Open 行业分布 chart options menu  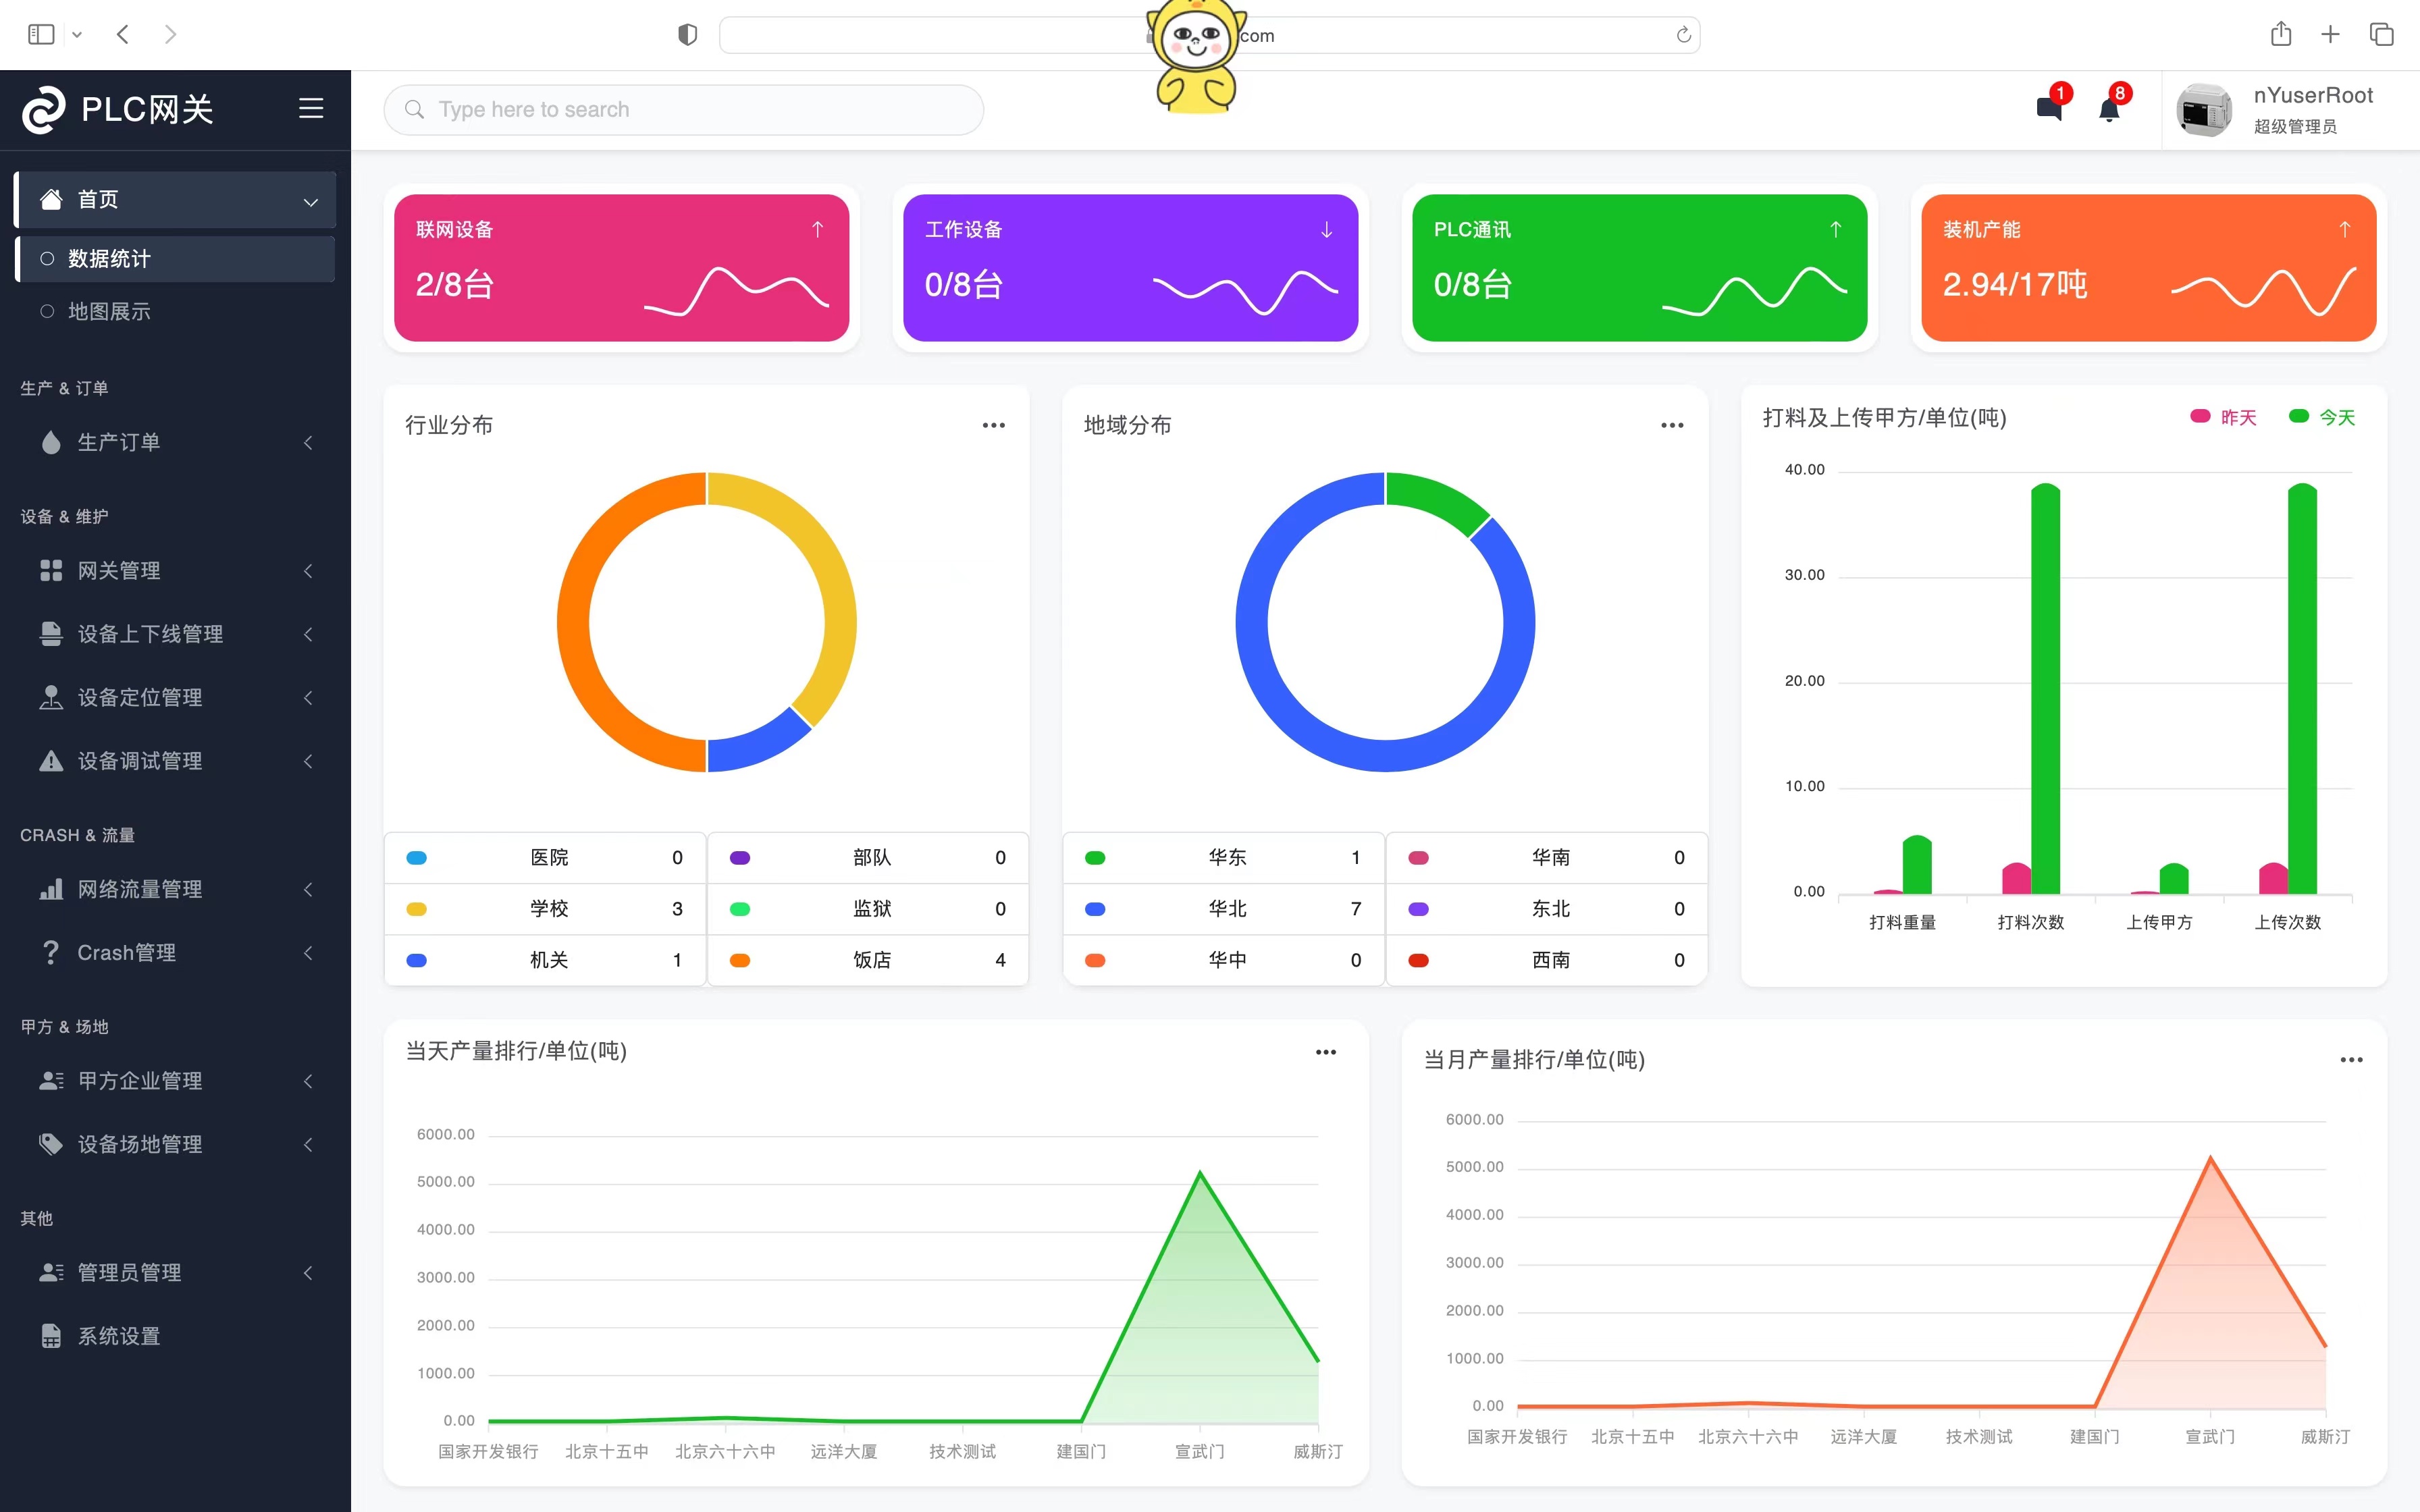995,423
